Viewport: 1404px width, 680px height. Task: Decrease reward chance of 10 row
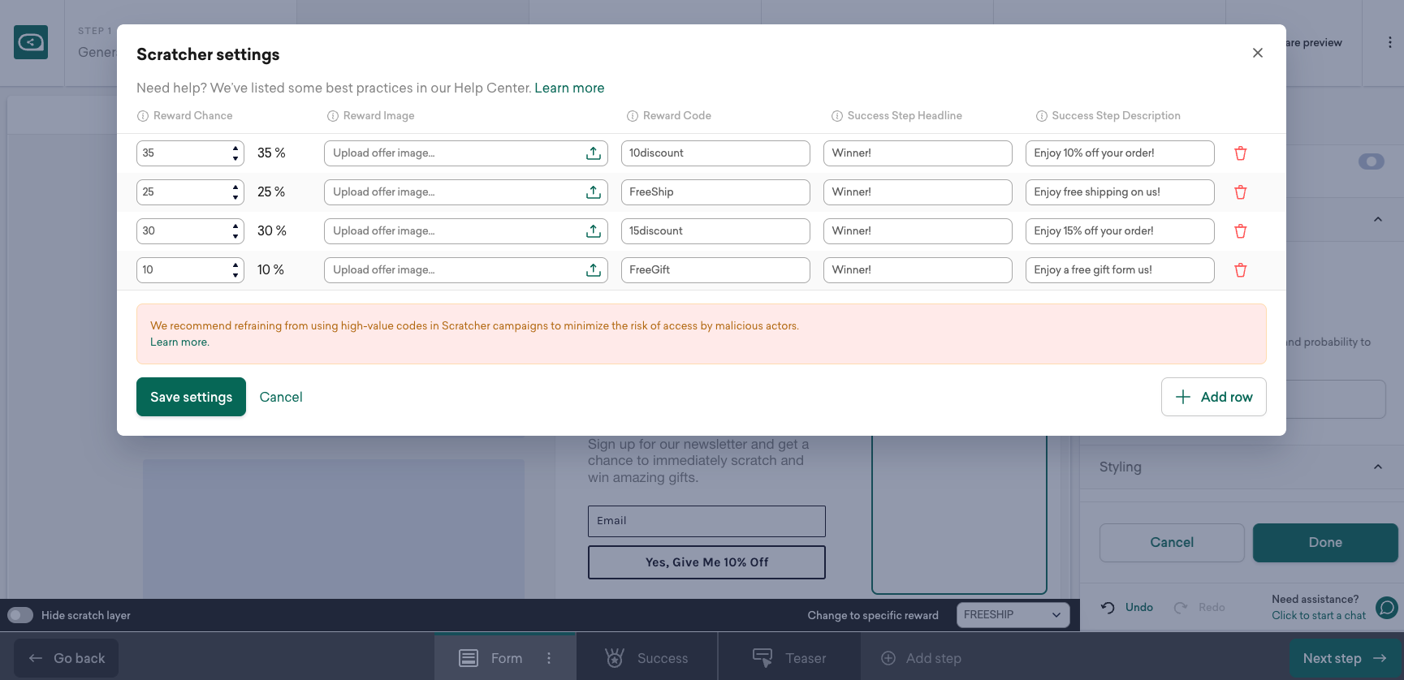(235, 274)
